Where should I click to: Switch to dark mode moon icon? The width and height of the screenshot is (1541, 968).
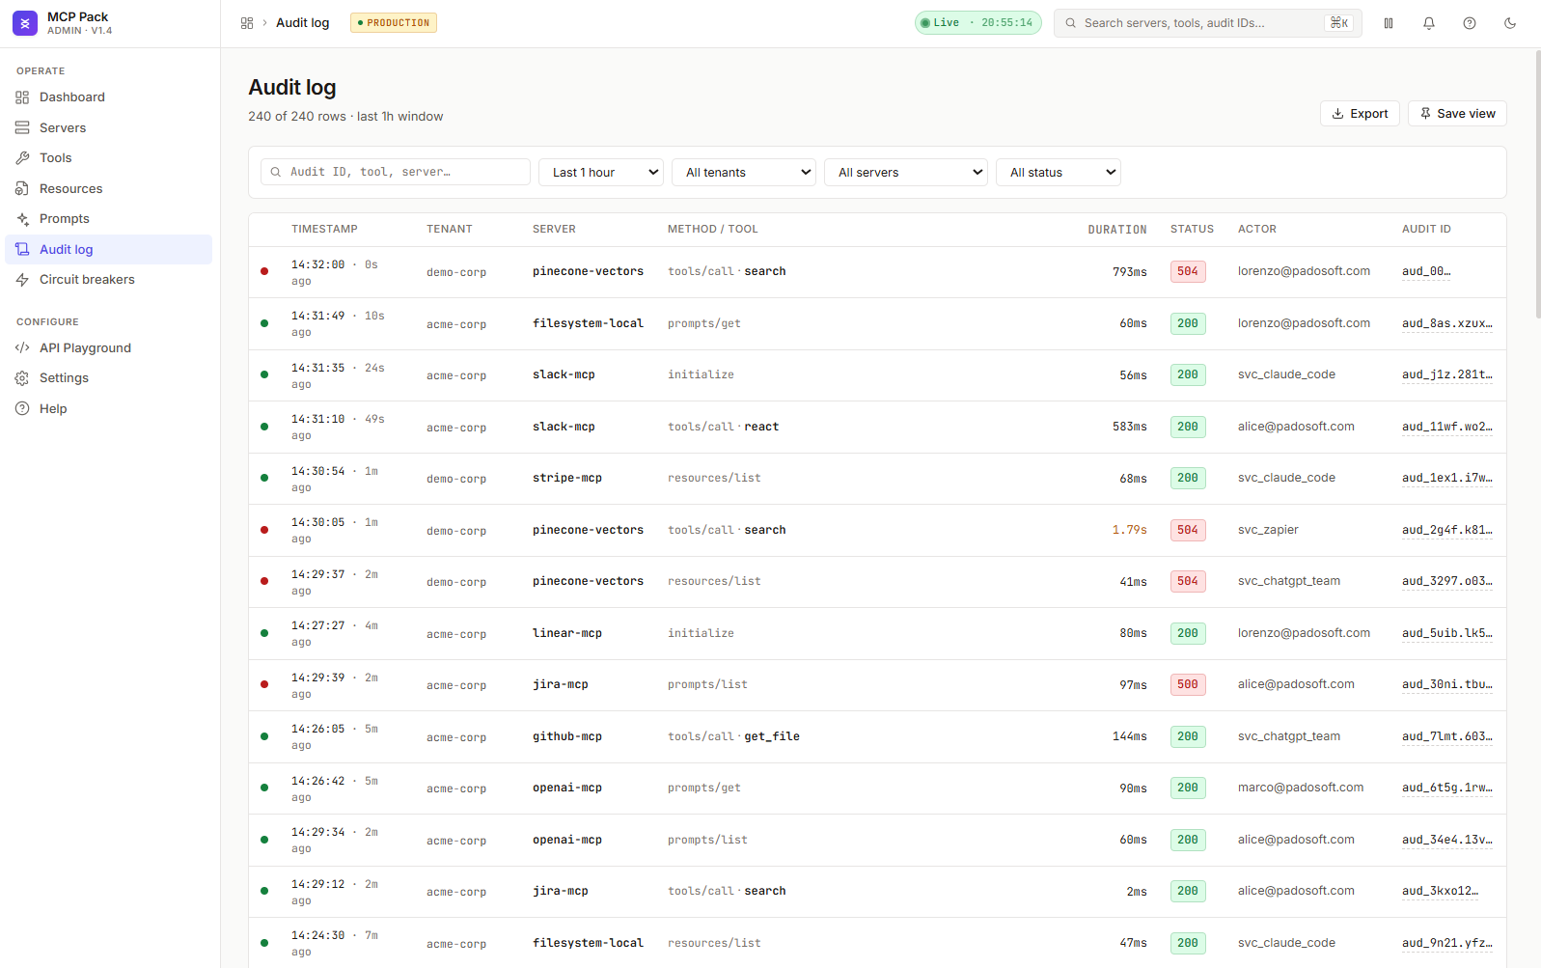1510,23
